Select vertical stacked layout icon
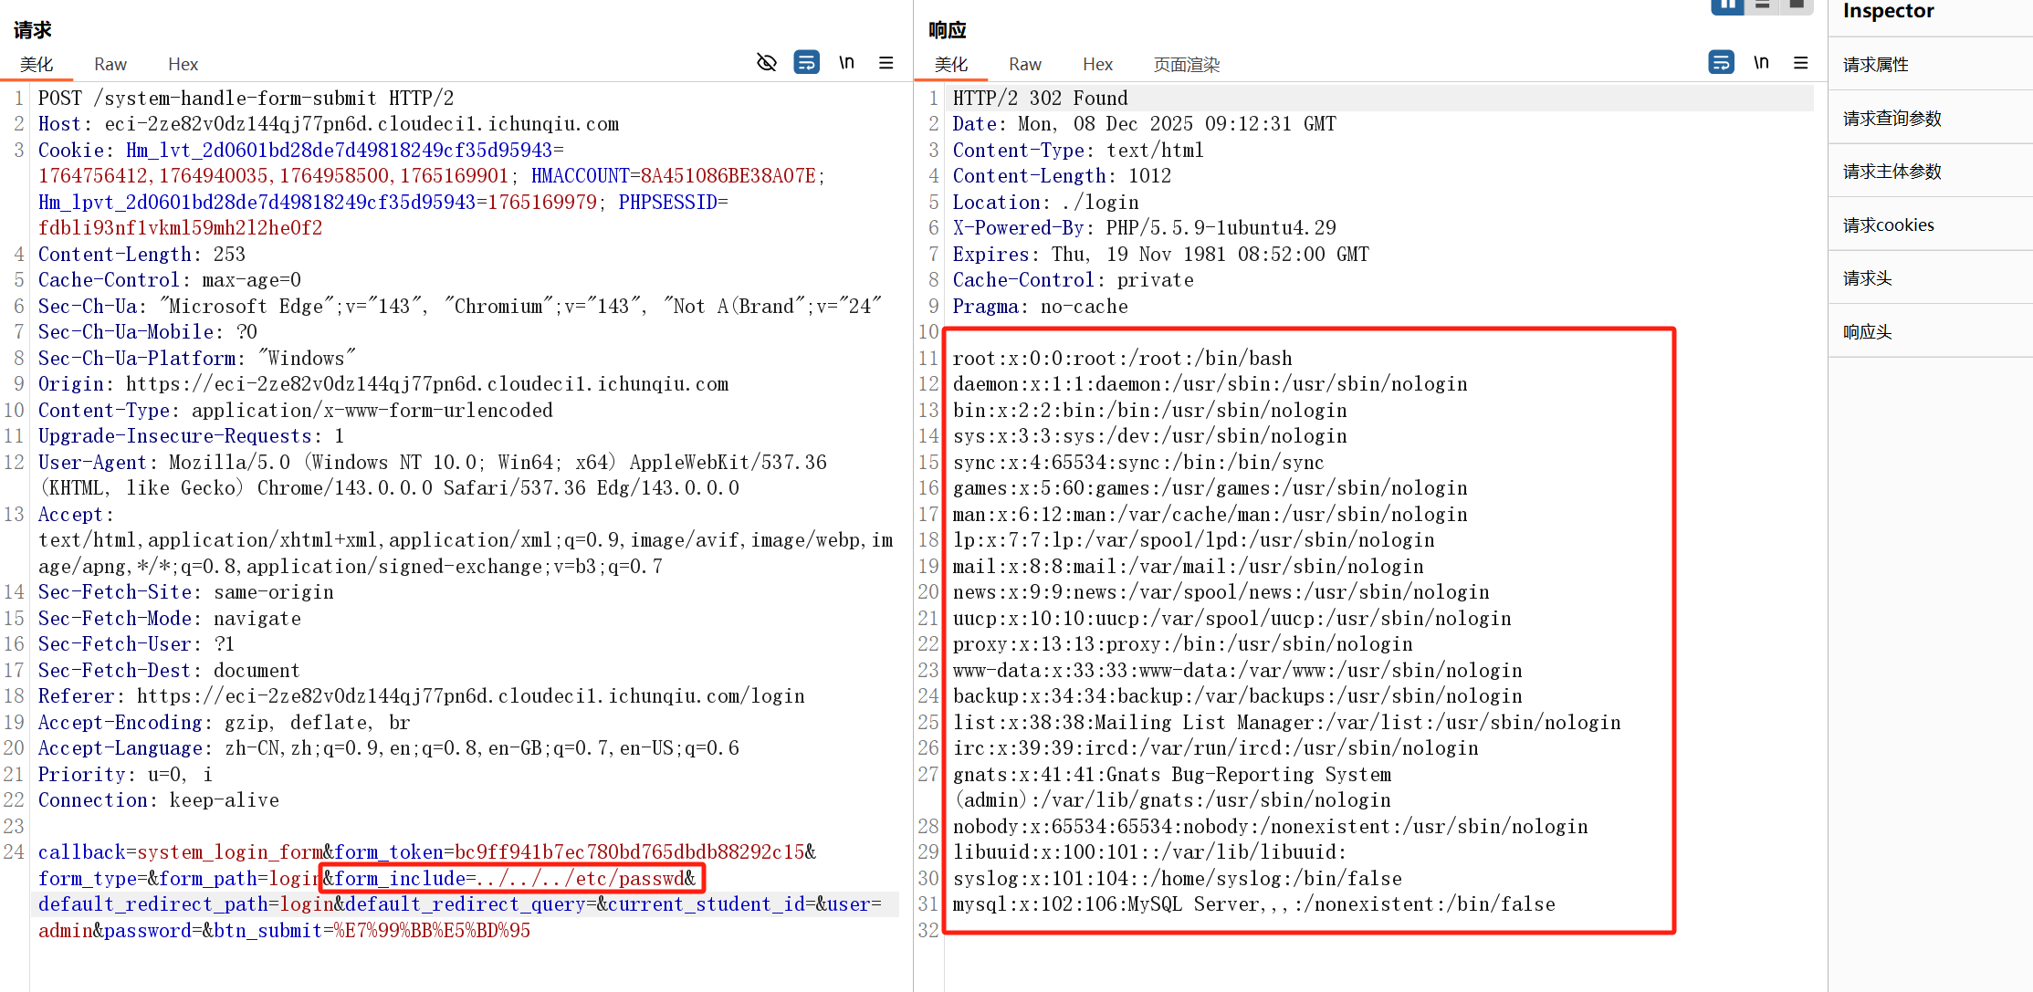 (x=1762, y=5)
